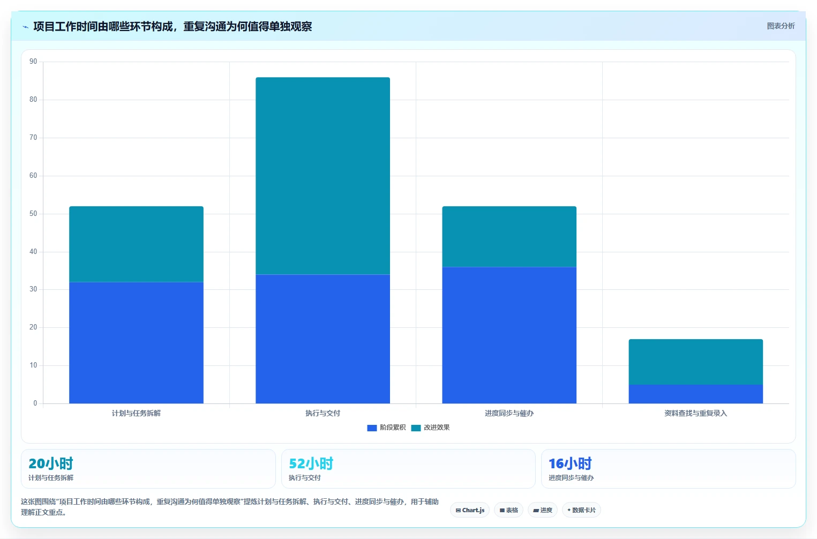
Task: Click x-axis label 资料查找与重复录入
Action: pos(695,413)
